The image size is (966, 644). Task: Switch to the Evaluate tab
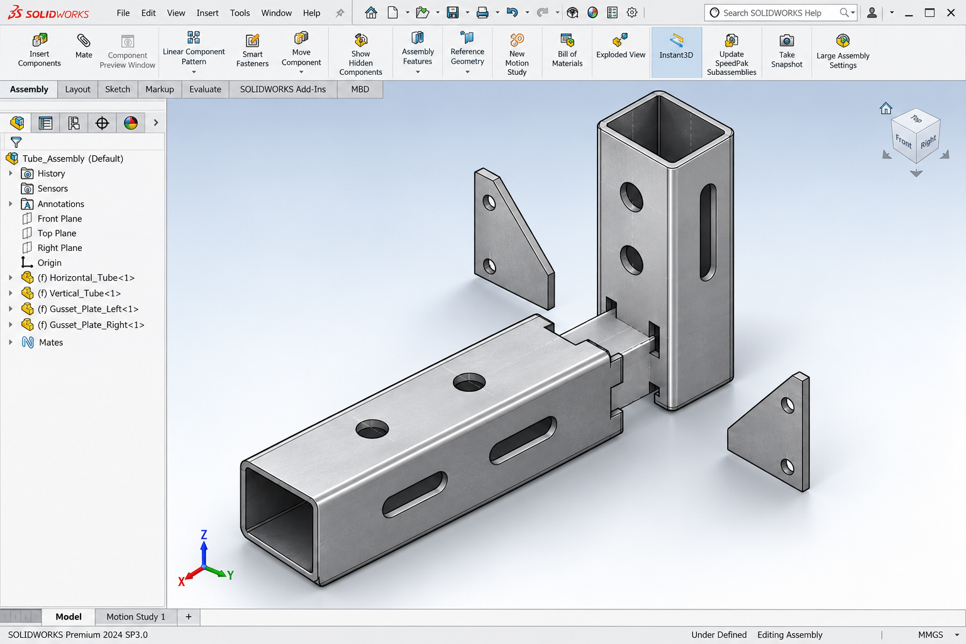pyautogui.click(x=205, y=89)
